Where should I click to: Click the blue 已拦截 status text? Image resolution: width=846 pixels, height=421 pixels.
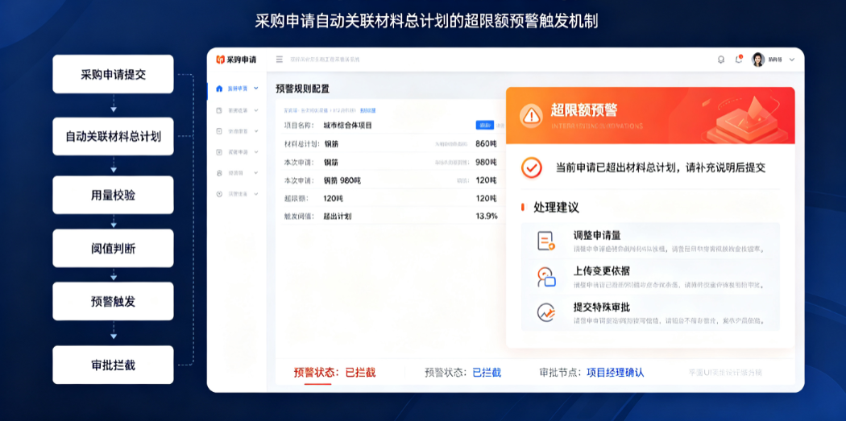click(487, 373)
